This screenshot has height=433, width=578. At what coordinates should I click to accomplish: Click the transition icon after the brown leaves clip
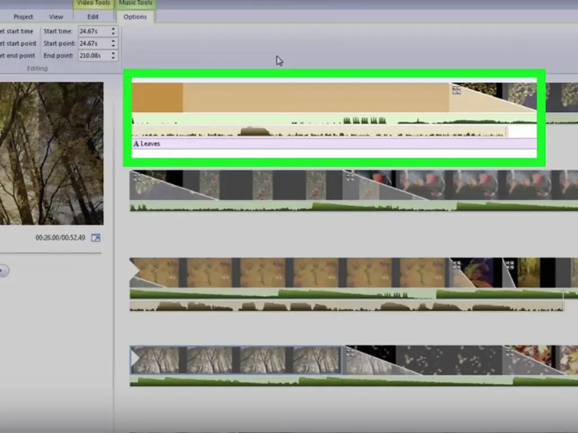[456, 265]
